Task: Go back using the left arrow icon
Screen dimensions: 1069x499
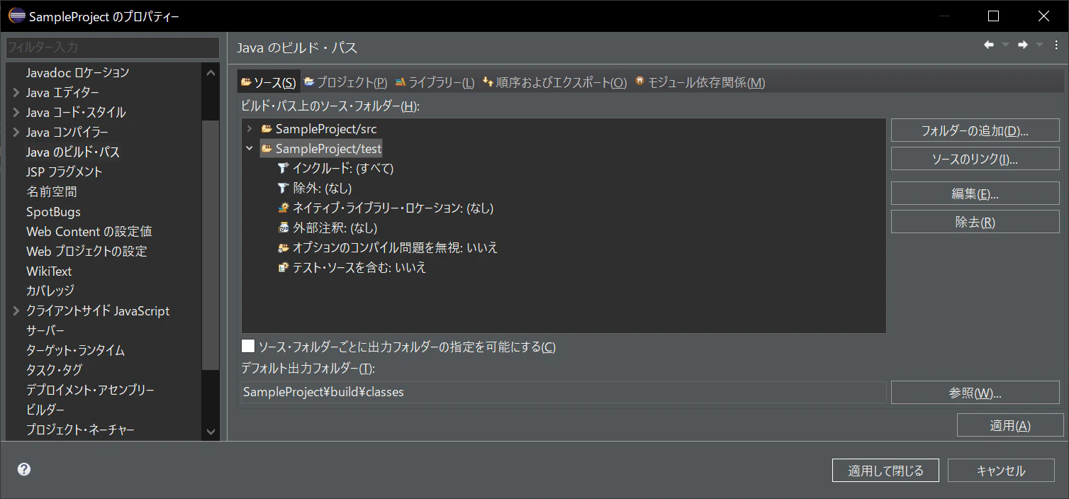Action: (x=989, y=45)
